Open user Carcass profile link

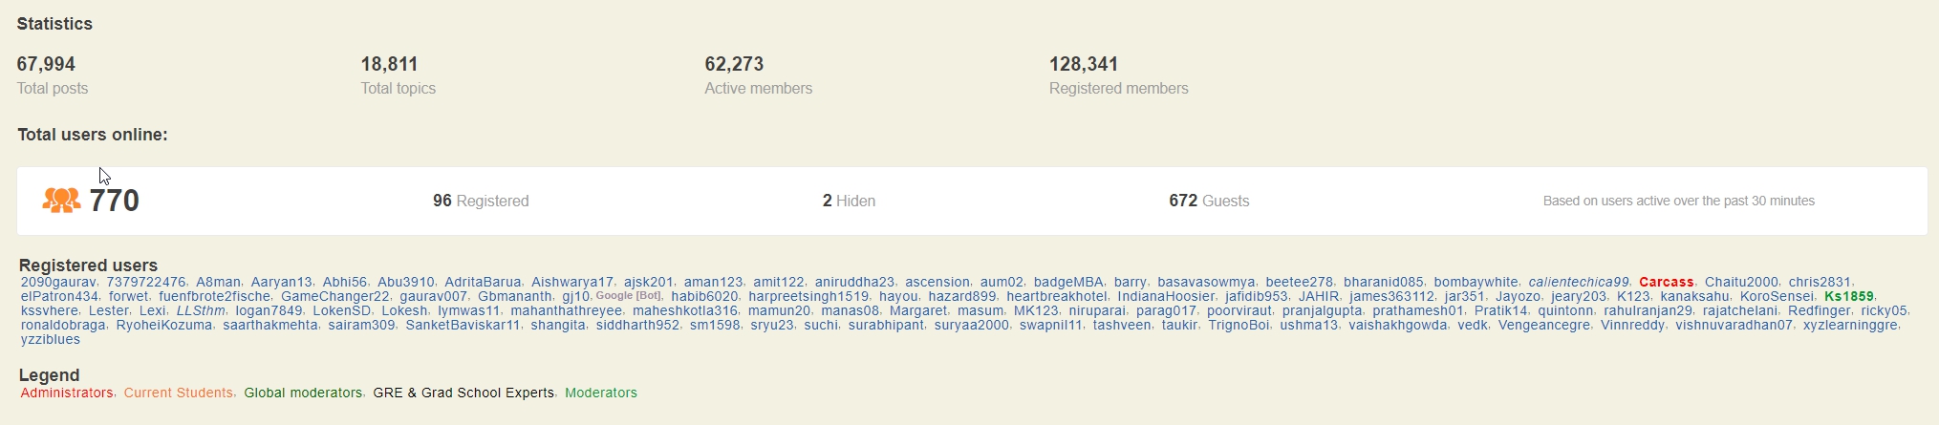(x=1666, y=282)
